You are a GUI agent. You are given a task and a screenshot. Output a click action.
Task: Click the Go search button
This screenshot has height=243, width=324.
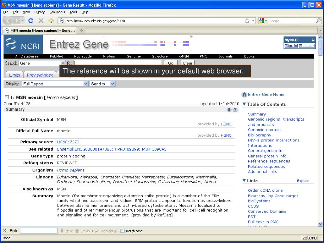tap(171, 63)
